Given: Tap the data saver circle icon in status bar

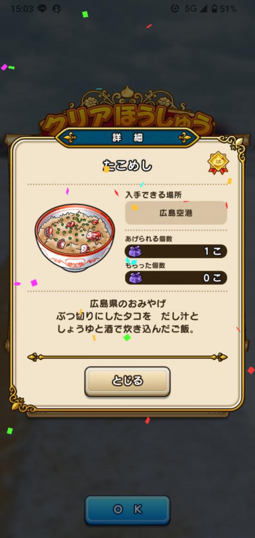Looking at the screenshot, I should 175,8.
